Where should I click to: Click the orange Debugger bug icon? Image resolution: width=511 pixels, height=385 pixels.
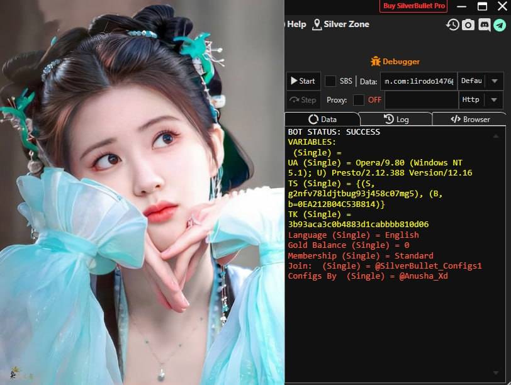click(x=376, y=61)
